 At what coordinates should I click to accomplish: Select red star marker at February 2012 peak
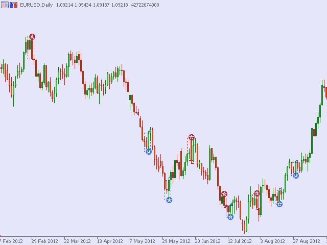point(32,37)
